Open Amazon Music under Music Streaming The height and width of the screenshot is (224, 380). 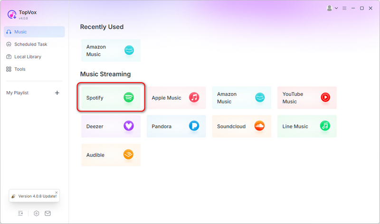tap(242, 98)
